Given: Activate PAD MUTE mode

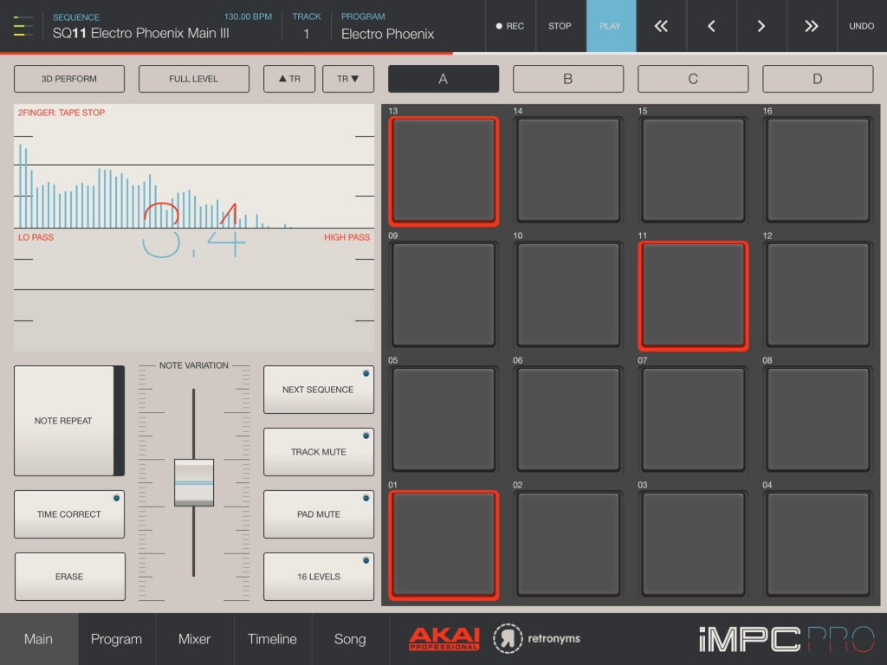Looking at the screenshot, I should (x=319, y=513).
